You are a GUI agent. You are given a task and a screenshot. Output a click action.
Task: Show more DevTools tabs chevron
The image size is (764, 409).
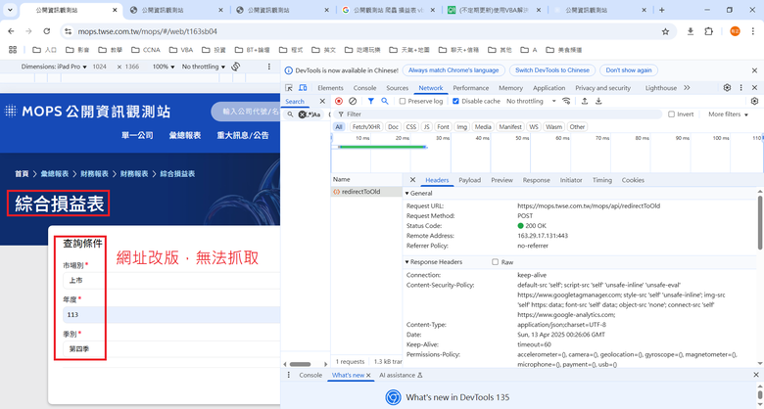(687, 88)
